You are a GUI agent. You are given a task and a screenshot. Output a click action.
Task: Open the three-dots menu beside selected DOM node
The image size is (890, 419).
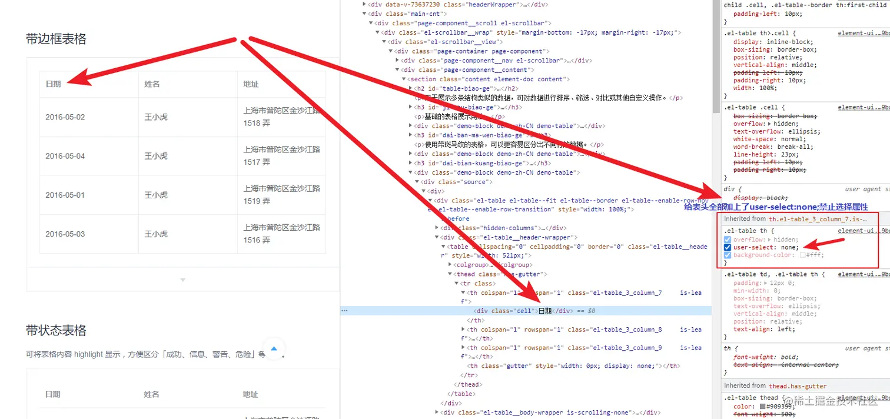(344, 311)
